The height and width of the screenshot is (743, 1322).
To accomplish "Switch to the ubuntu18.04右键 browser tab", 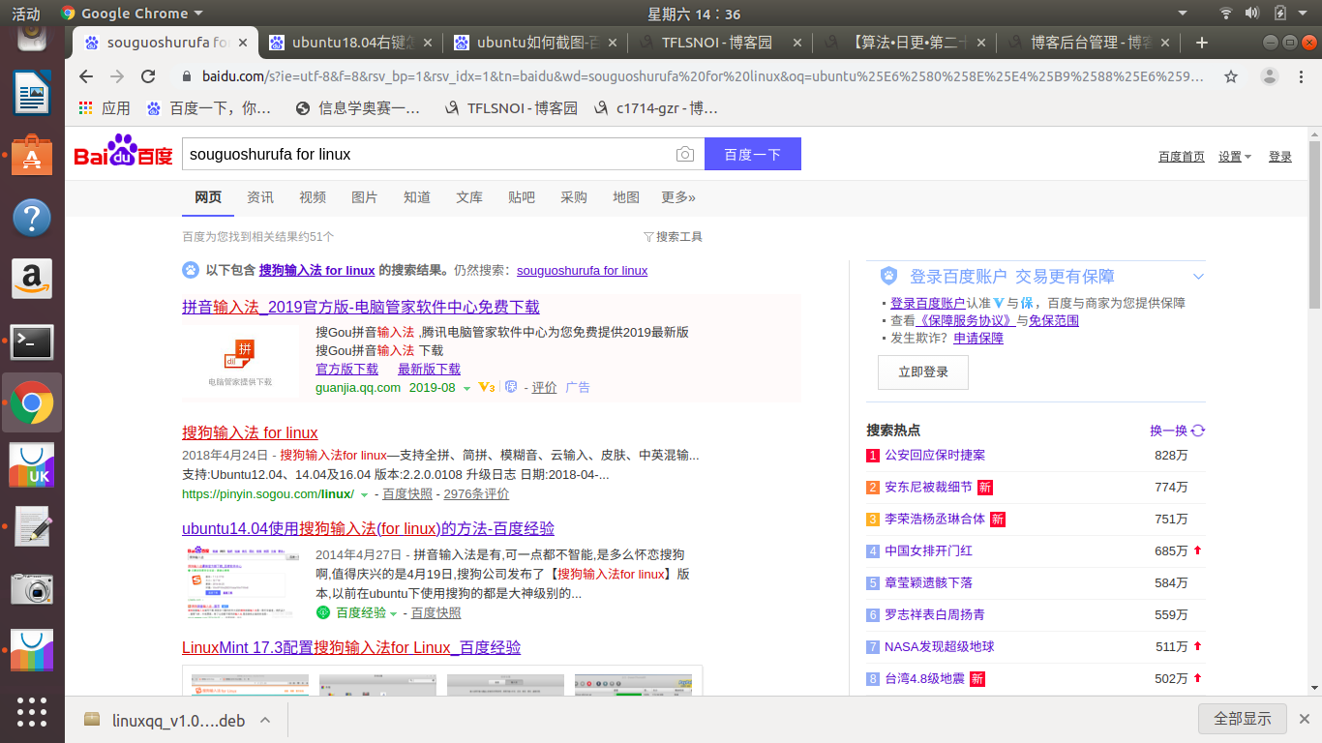I will tap(349, 43).
